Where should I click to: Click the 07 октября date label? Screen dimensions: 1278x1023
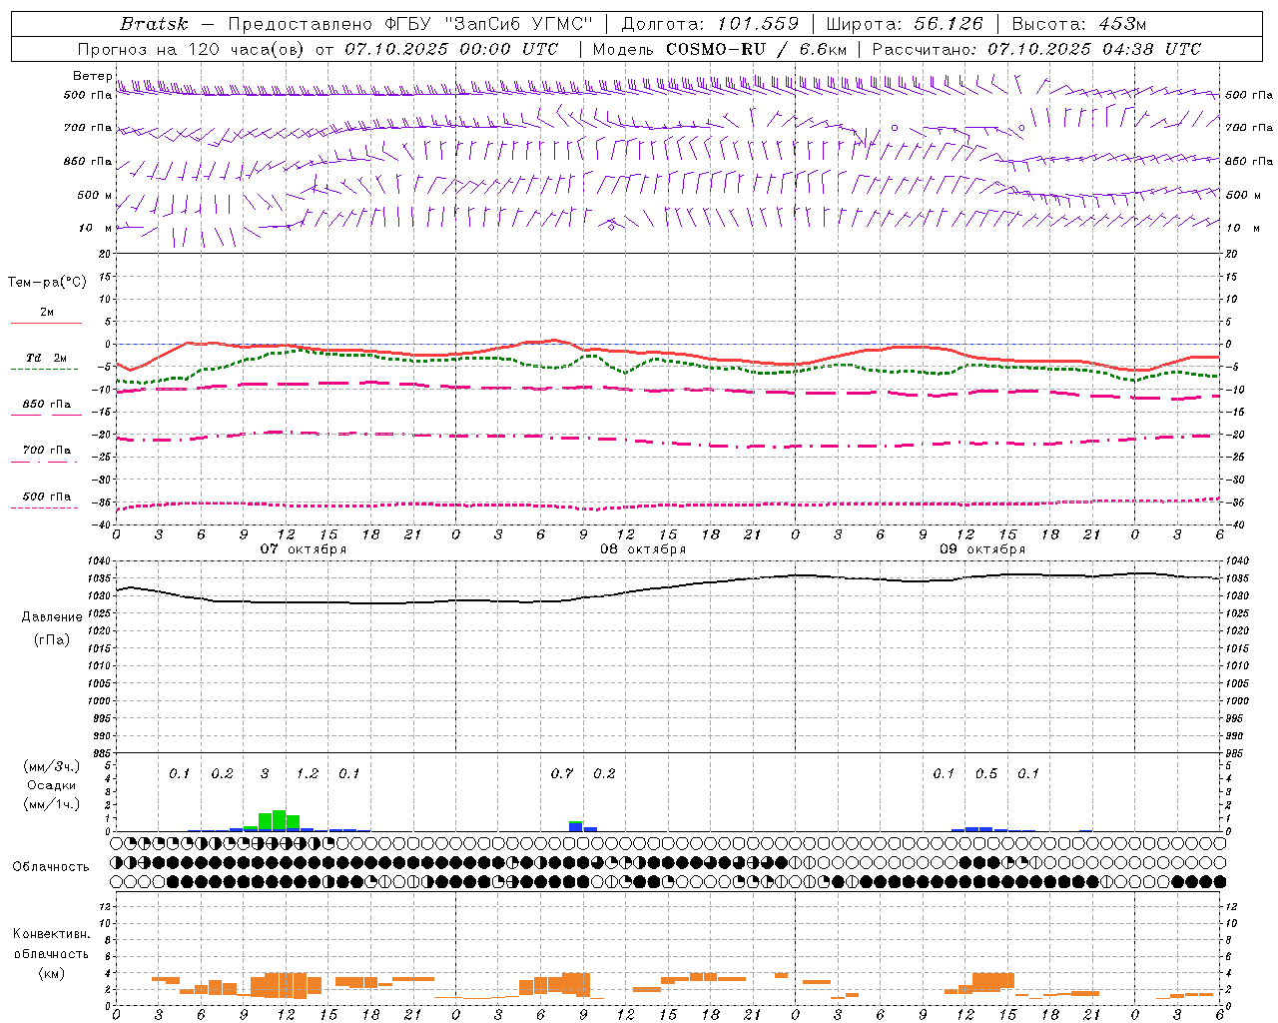[304, 549]
